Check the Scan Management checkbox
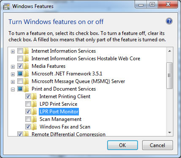 [28, 119]
